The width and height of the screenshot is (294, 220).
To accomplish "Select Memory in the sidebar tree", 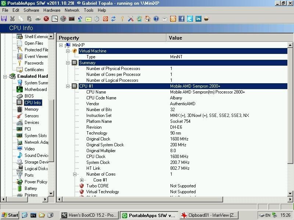I will [31, 109].
